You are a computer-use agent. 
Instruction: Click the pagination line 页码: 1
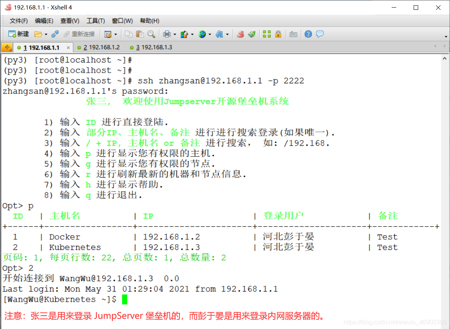(x=114, y=257)
